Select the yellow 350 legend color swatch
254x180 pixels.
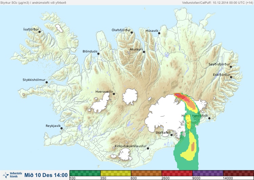pyautogui.click(x=116, y=173)
